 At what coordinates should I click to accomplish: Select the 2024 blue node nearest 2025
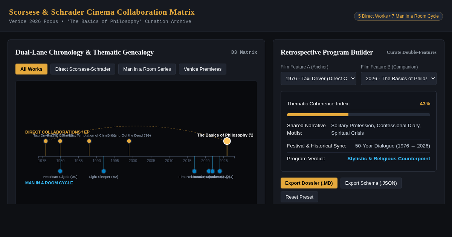click(x=220, y=171)
